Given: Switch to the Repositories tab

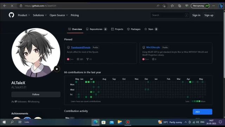Looking at the screenshot, I should 96,29.
